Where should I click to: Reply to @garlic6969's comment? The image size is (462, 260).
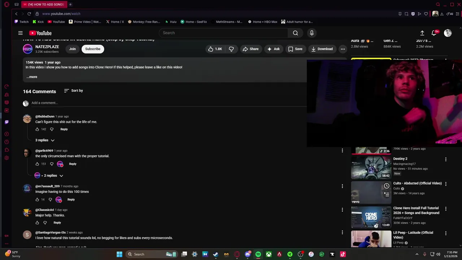73,164
